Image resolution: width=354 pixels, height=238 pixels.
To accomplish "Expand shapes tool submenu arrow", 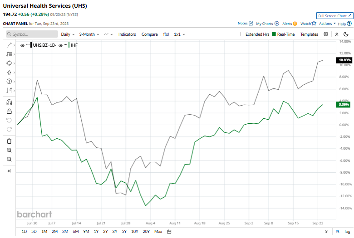I will (14, 63).
